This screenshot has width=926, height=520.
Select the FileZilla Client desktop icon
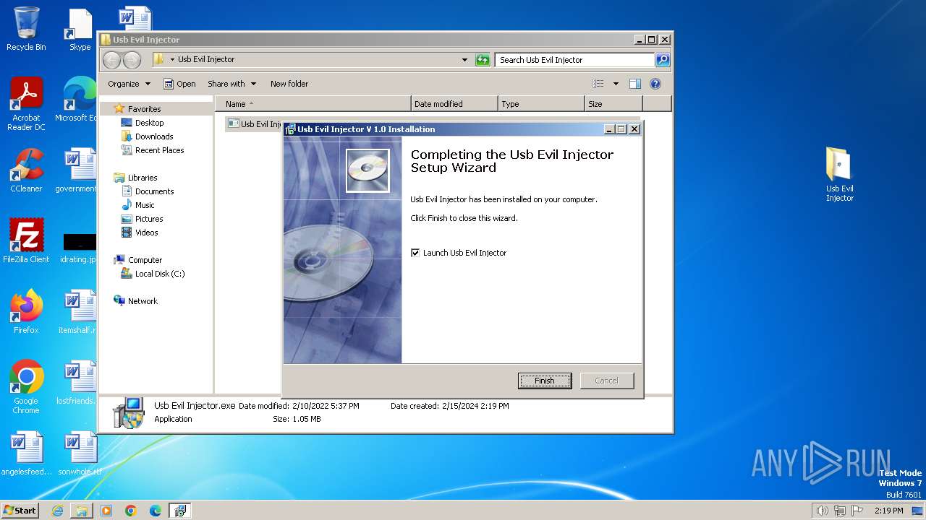pos(26,241)
